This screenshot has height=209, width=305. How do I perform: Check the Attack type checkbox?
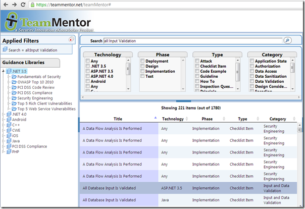pos(197,61)
